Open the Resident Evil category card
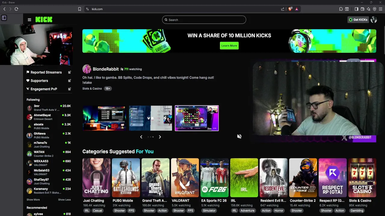The width and height of the screenshot is (385, 216). pyautogui.click(x=273, y=178)
